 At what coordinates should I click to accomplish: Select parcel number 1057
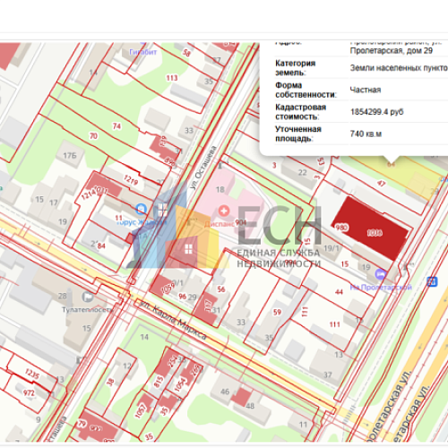(140, 411)
